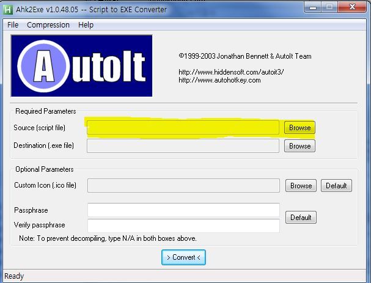
Task: Browse for the source script file
Action: click(x=299, y=128)
